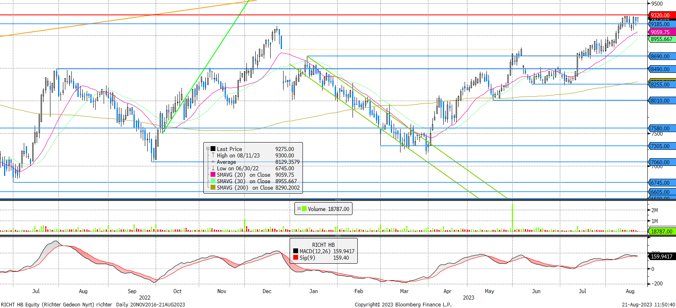Click the magenta SMAVG (20) swatch

[213, 174]
